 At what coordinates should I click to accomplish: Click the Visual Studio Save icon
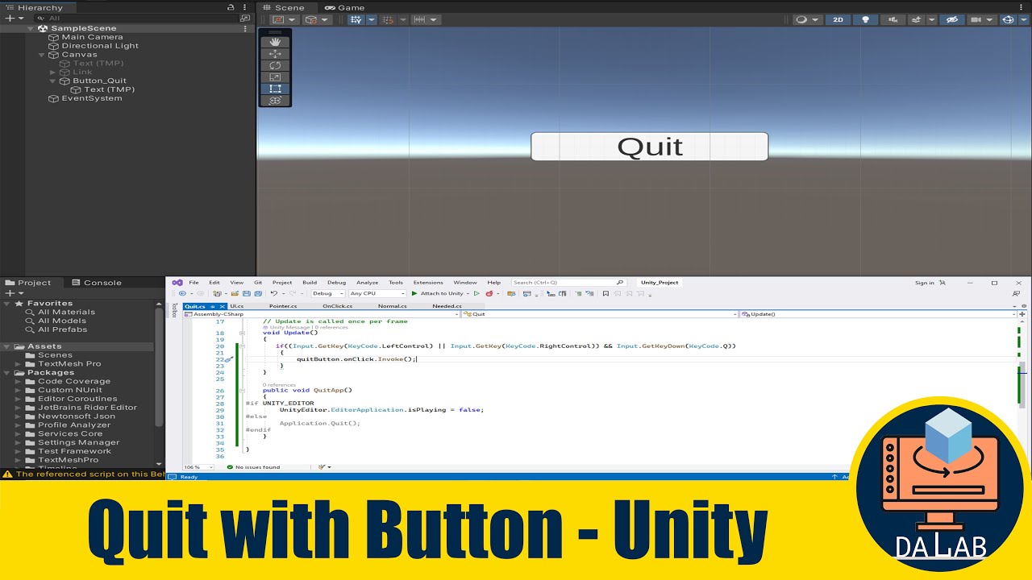pos(247,293)
